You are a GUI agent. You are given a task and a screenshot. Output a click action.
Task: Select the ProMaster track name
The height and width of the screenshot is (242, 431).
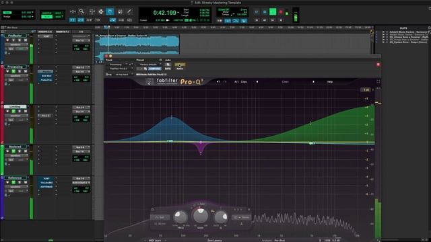click(x=15, y=36)
